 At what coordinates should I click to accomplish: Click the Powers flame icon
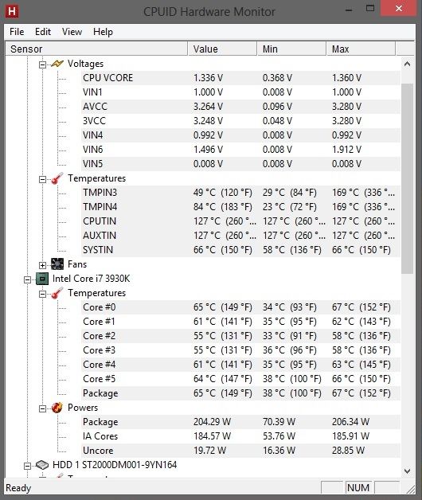57,408
